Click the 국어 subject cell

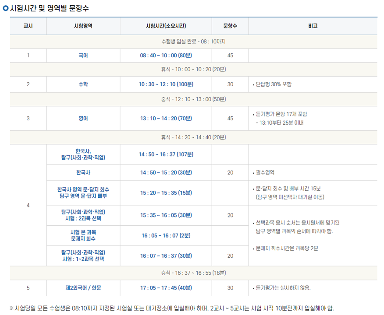[x=83, y=55]
